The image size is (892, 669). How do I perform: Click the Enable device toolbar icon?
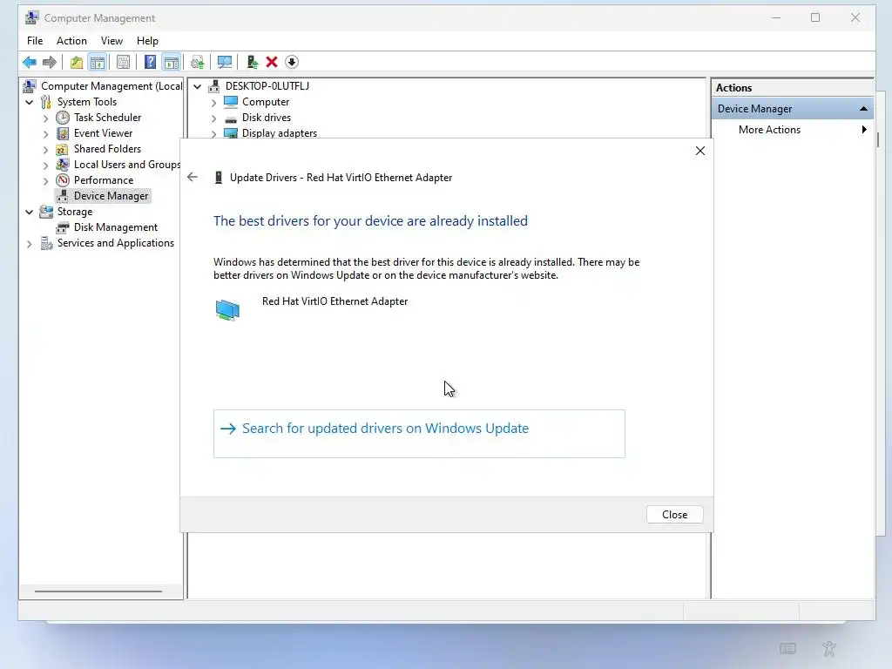pyautogui.click(x=252, y=62)
